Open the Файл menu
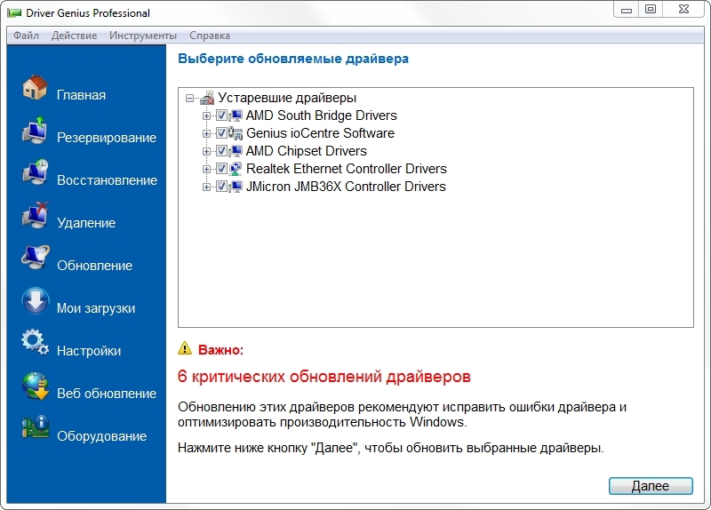The height and width of the screenshot is (510, 711). coord(26,36)
